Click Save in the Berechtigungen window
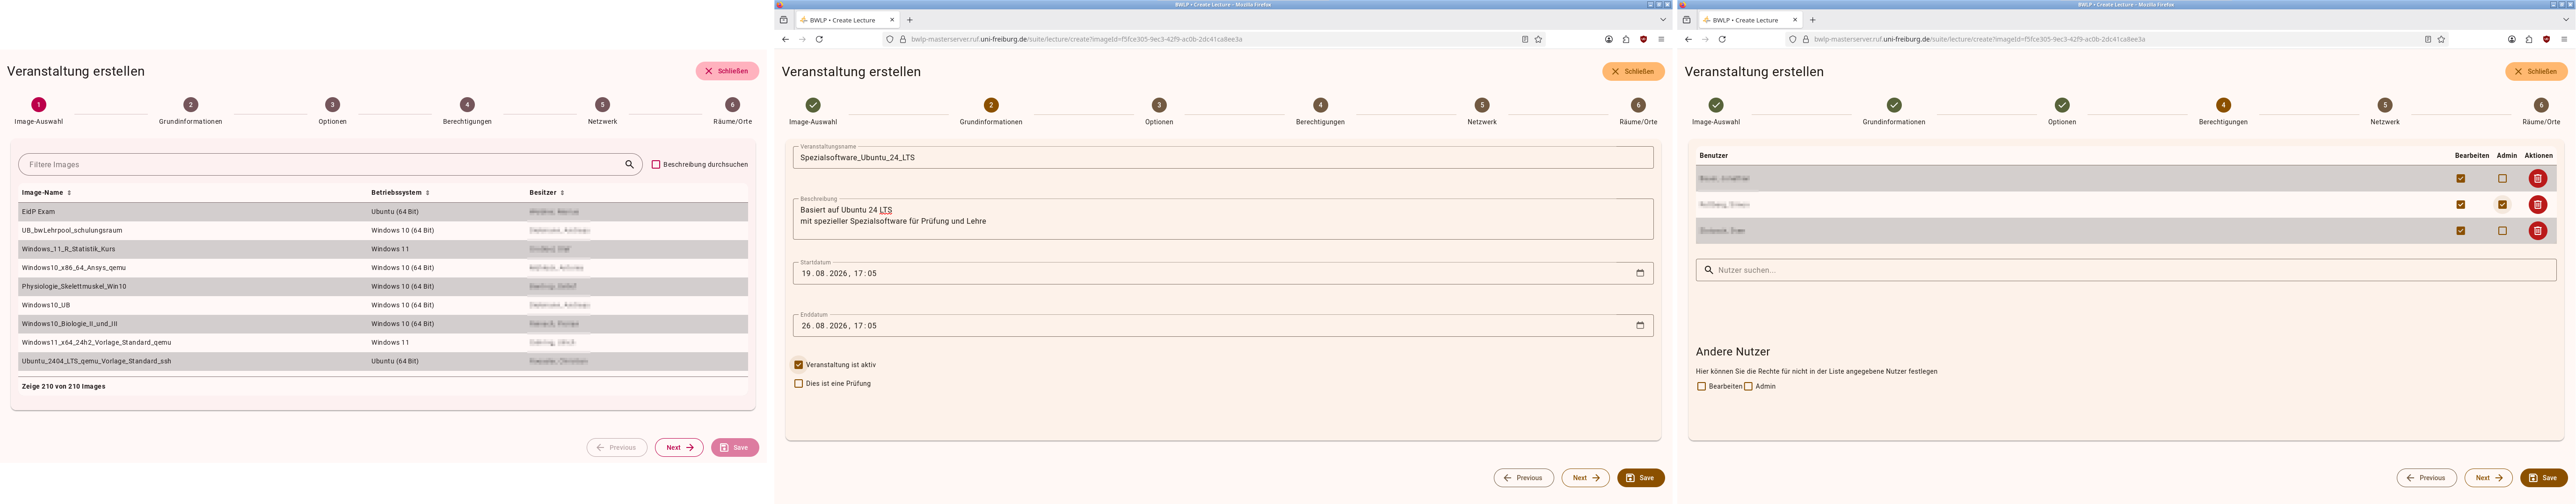 (2544, 478)
